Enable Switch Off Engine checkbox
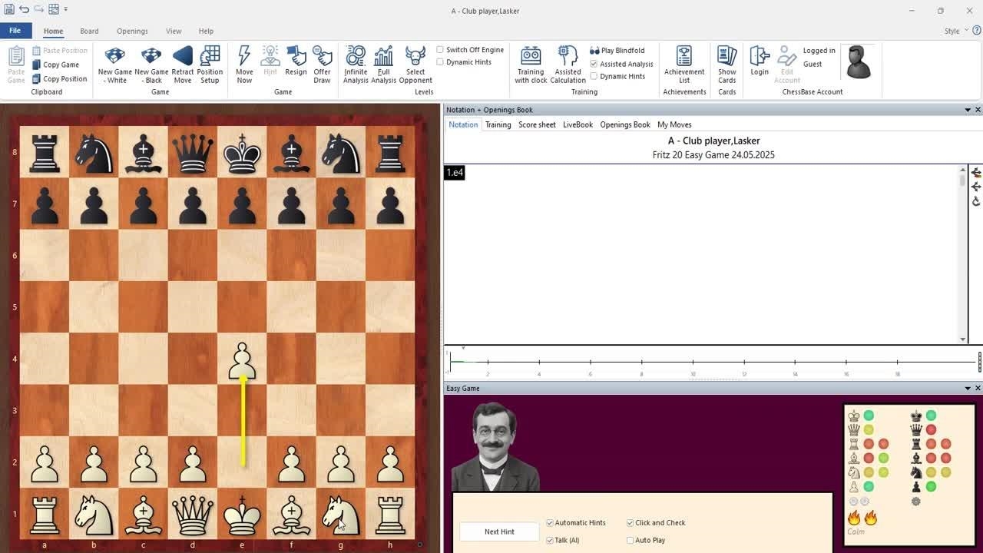This screenshot has width=983, height=553. (441, 50)
